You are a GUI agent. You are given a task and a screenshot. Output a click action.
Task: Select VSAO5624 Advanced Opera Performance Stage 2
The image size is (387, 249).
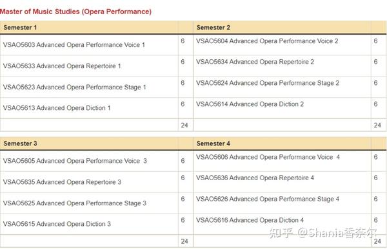coord(268,83)
